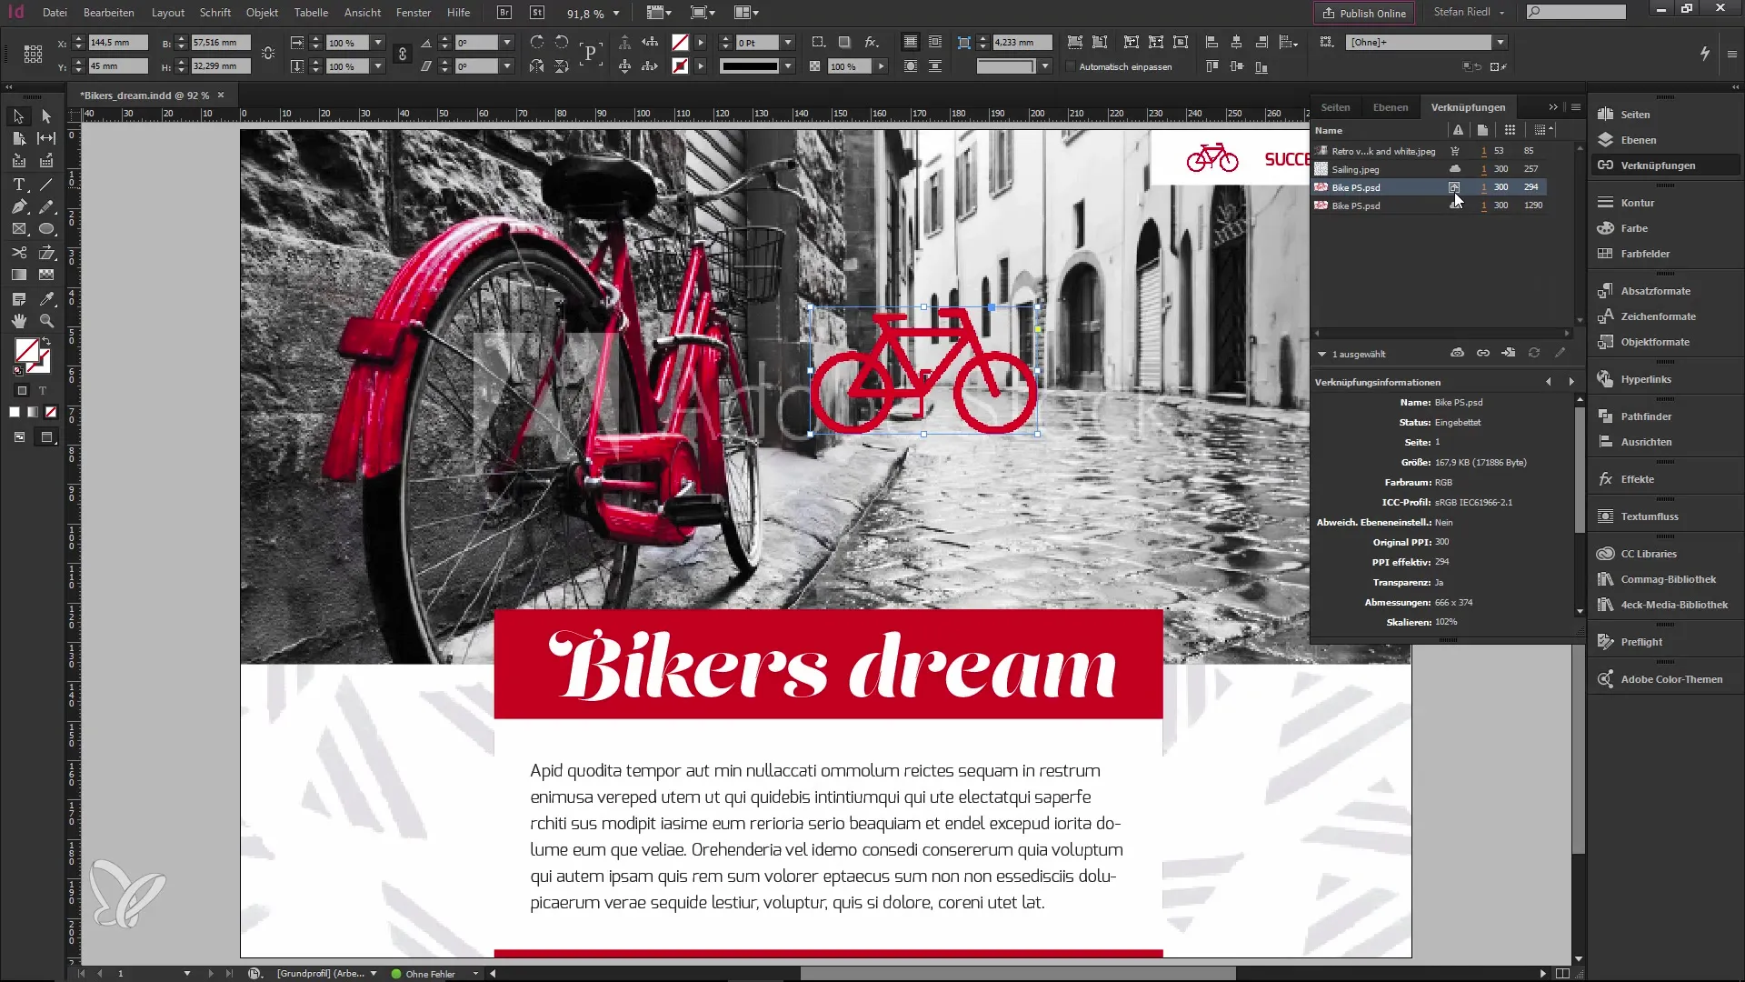This screenshot has width=1745, height=982.
Task: Select the Pen tool
Action: [x=18, y=207]
